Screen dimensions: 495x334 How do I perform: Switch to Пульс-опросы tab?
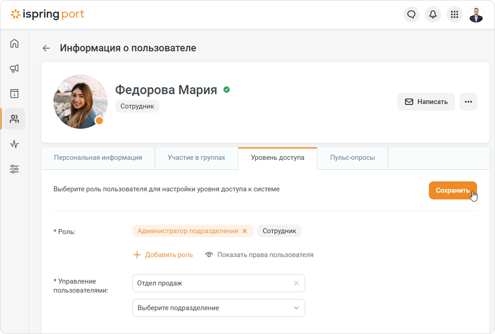point(352,158)
